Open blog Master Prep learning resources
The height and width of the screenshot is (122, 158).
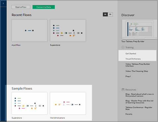139,102
